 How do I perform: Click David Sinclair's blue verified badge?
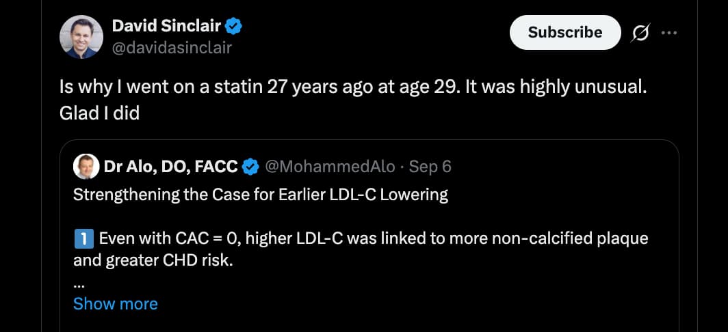point(234,27)
